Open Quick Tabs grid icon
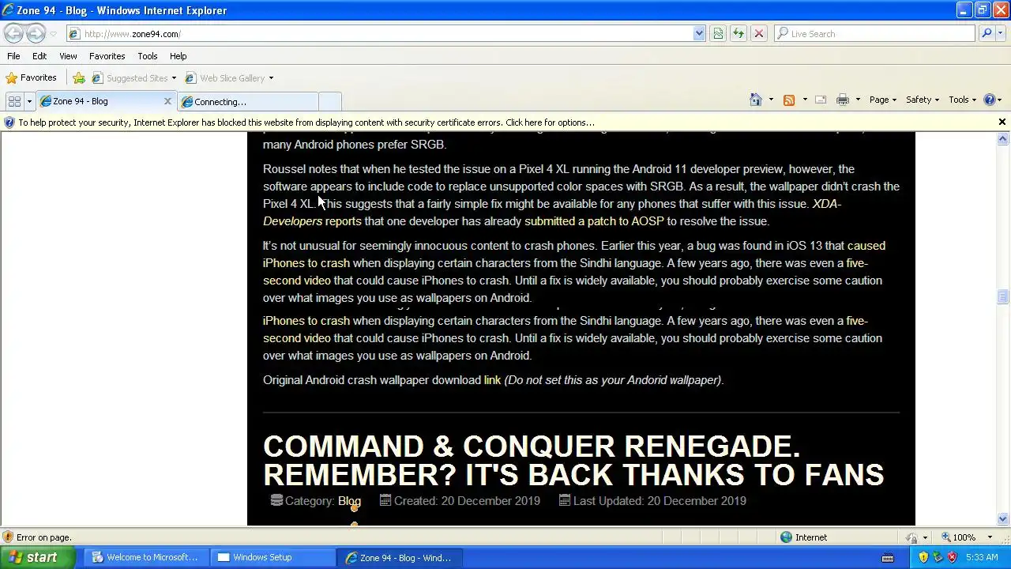The width and height of the screenshot is (1011, 569). 14,101
